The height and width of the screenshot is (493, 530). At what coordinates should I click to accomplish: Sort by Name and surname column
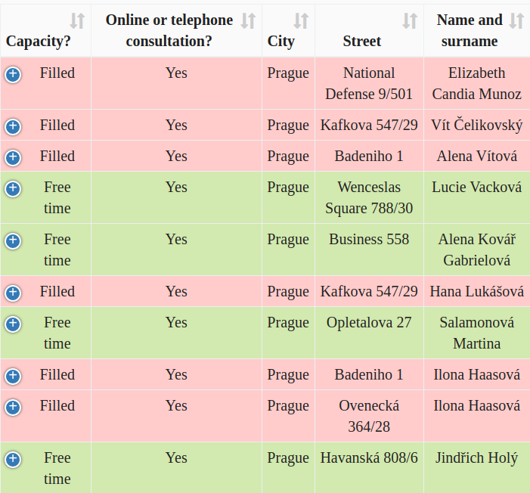pos(516,21)
